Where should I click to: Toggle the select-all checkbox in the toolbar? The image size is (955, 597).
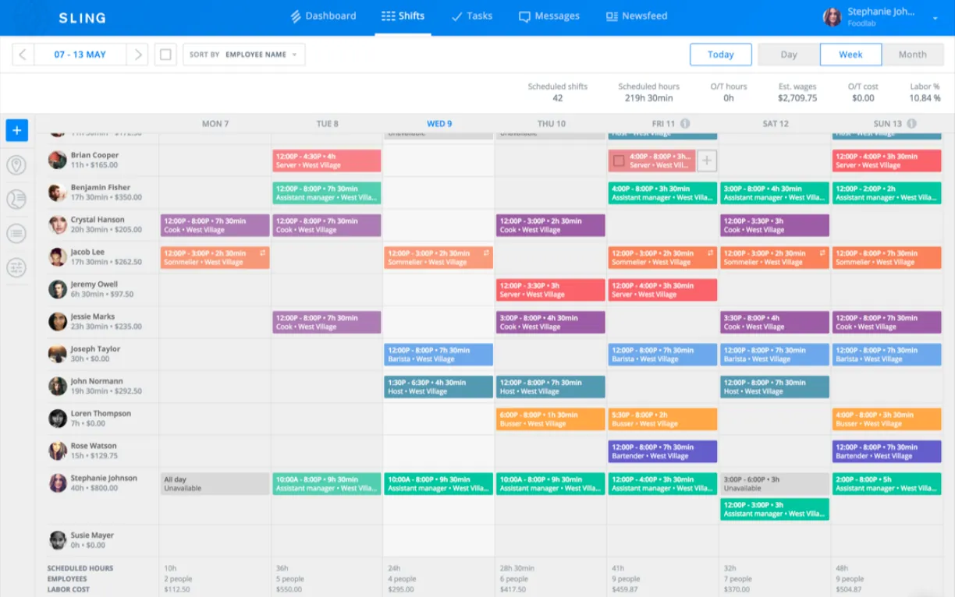click(165, 55)
